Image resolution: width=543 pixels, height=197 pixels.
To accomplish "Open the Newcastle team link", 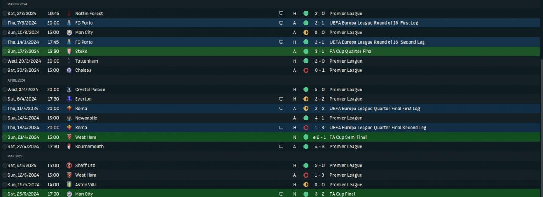I will pos(86,118).
